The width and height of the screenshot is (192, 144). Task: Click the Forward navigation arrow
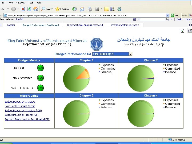13,9
